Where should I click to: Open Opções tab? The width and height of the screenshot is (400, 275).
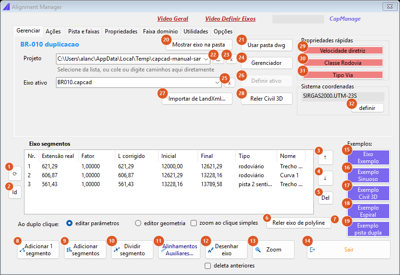pos(223,31)
